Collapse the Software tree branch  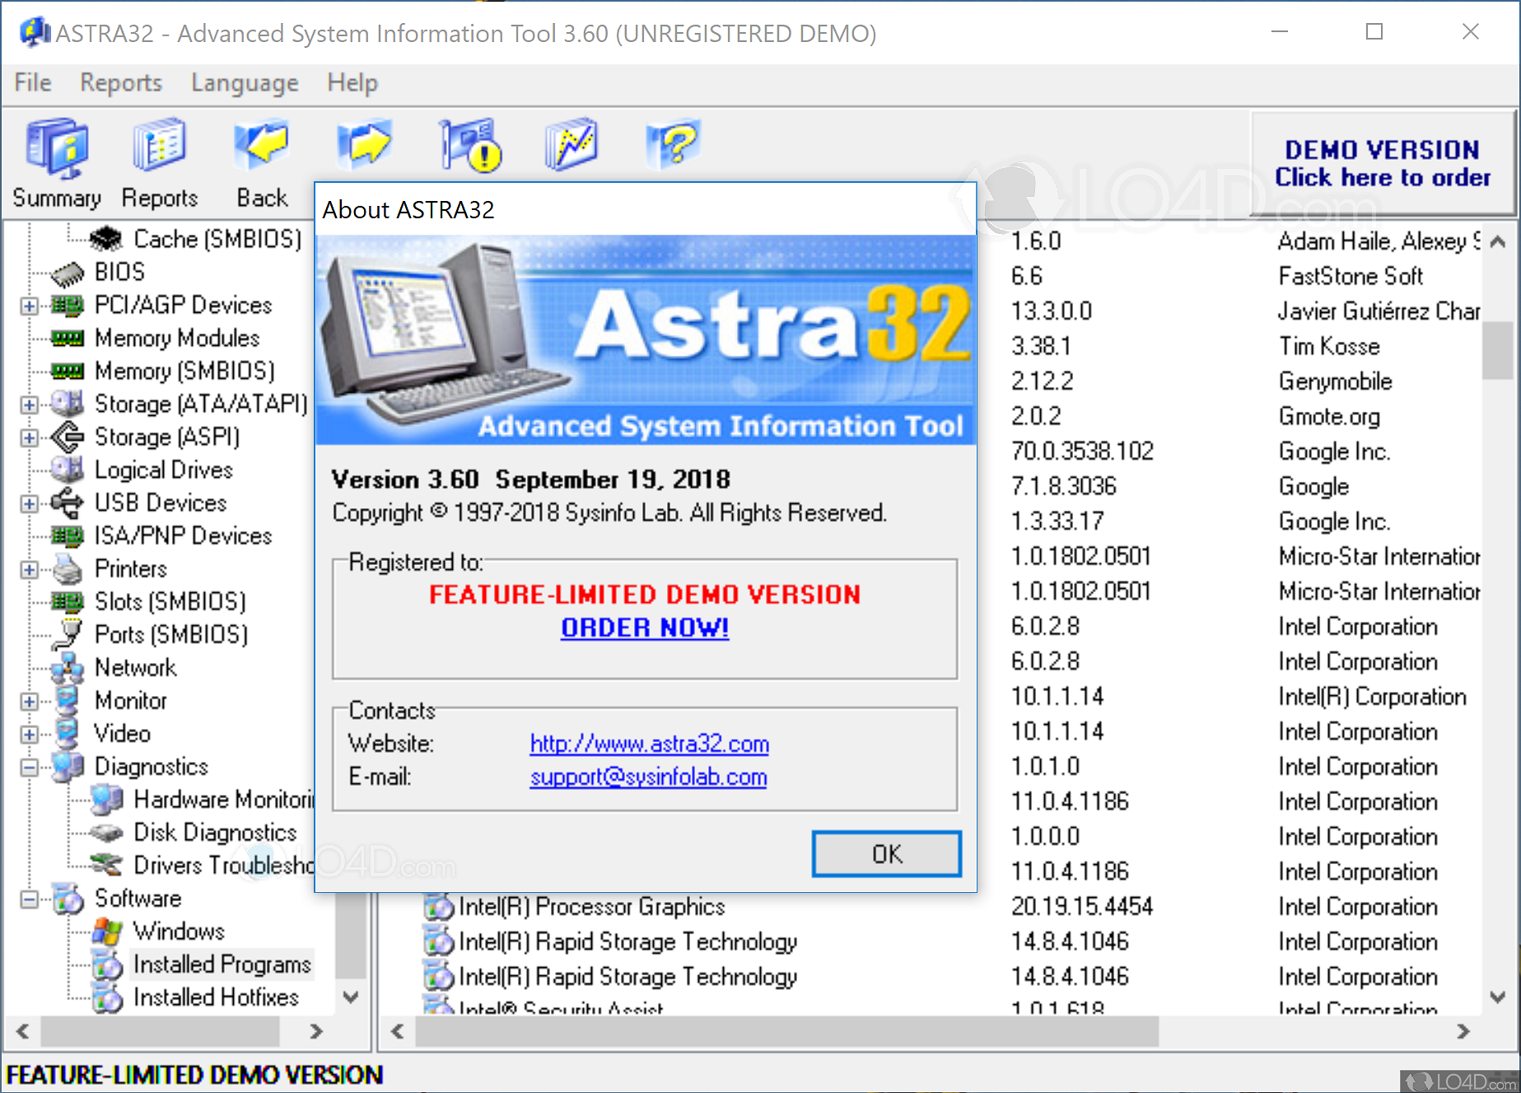pos(27,899)
